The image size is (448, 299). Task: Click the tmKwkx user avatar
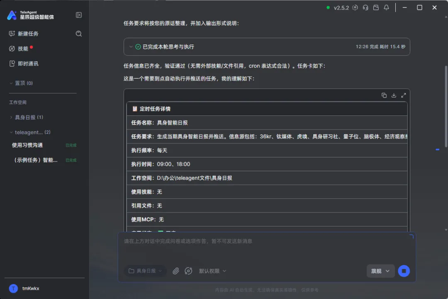[13, 289]
